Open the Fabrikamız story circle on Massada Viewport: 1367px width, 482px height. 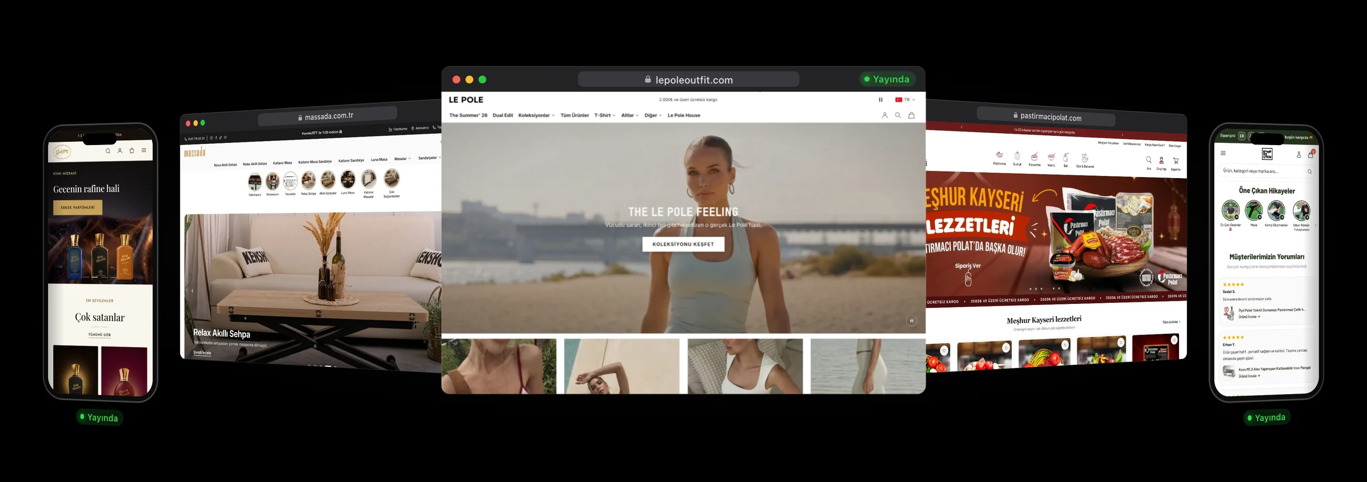point(255,183)
